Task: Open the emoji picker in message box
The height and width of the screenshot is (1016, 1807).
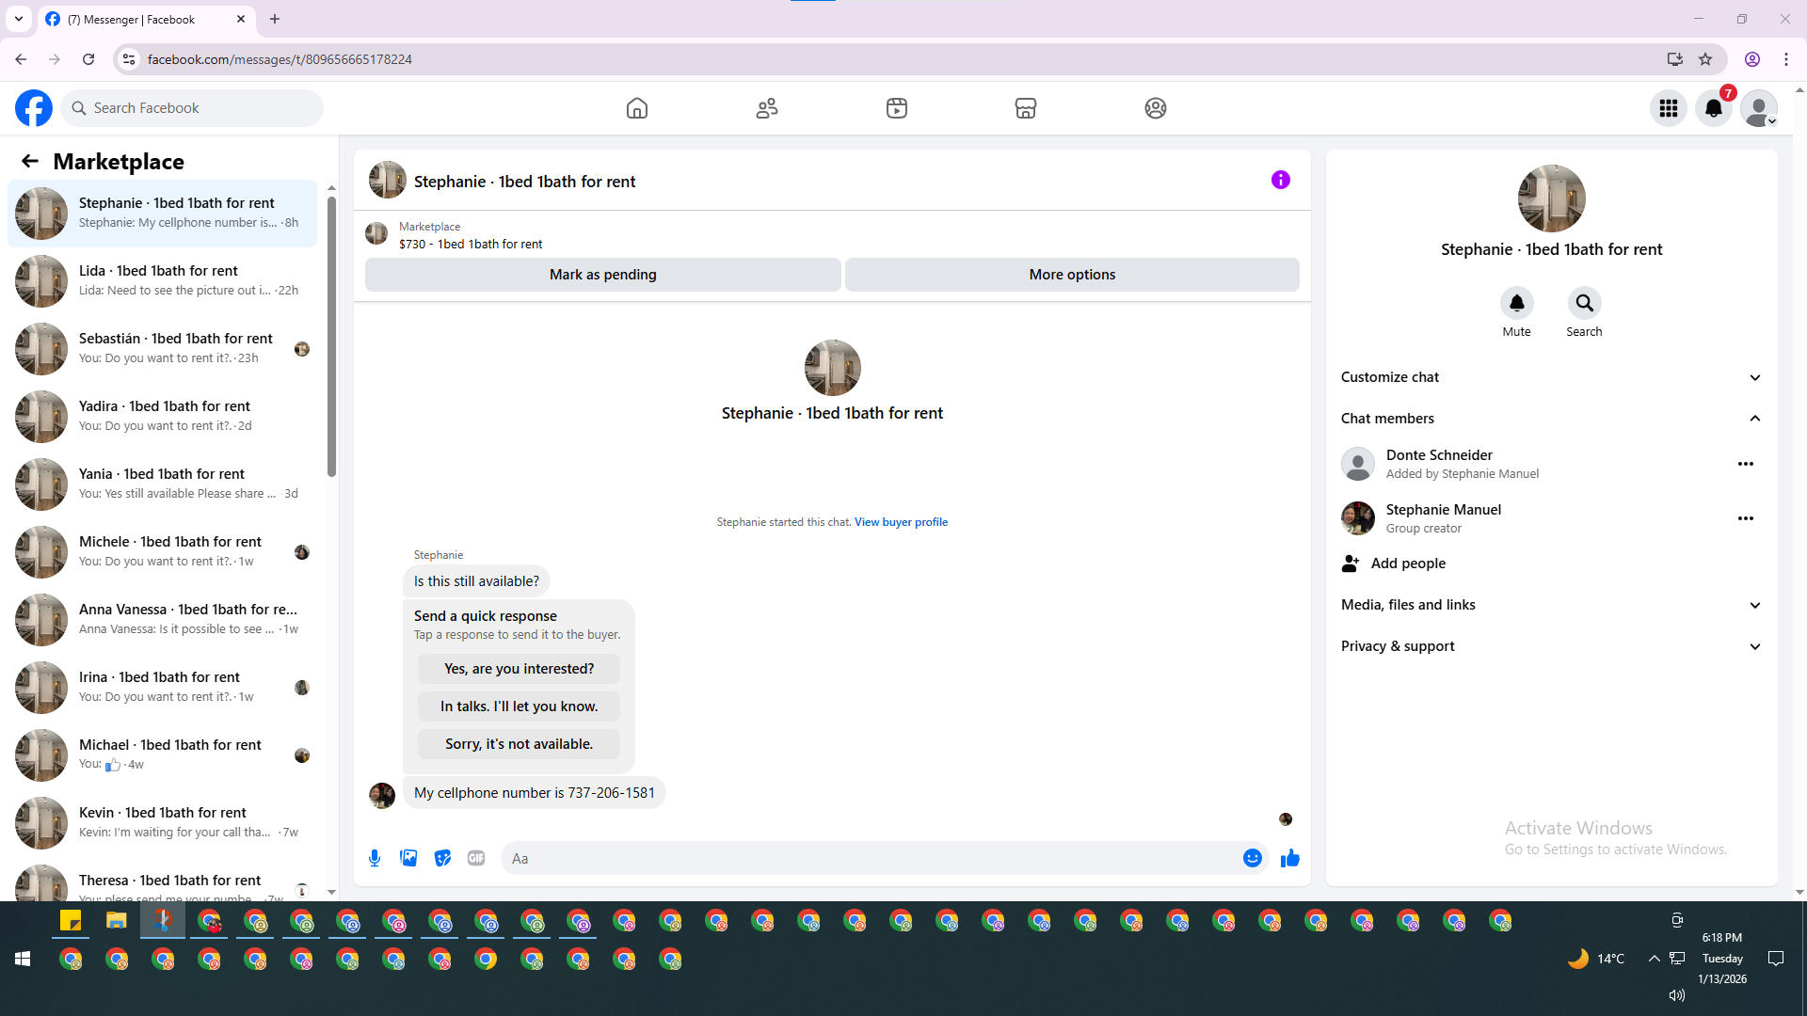Action: point(1252,858)
